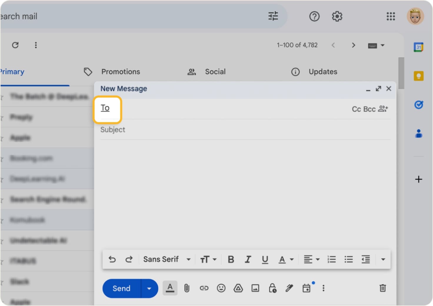
Task: Switch to the Promotions tab
Action: (120, 71)
